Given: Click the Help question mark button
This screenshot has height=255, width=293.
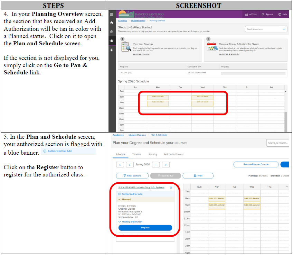Looking at the screenshot, I should (x=283, y=14).
